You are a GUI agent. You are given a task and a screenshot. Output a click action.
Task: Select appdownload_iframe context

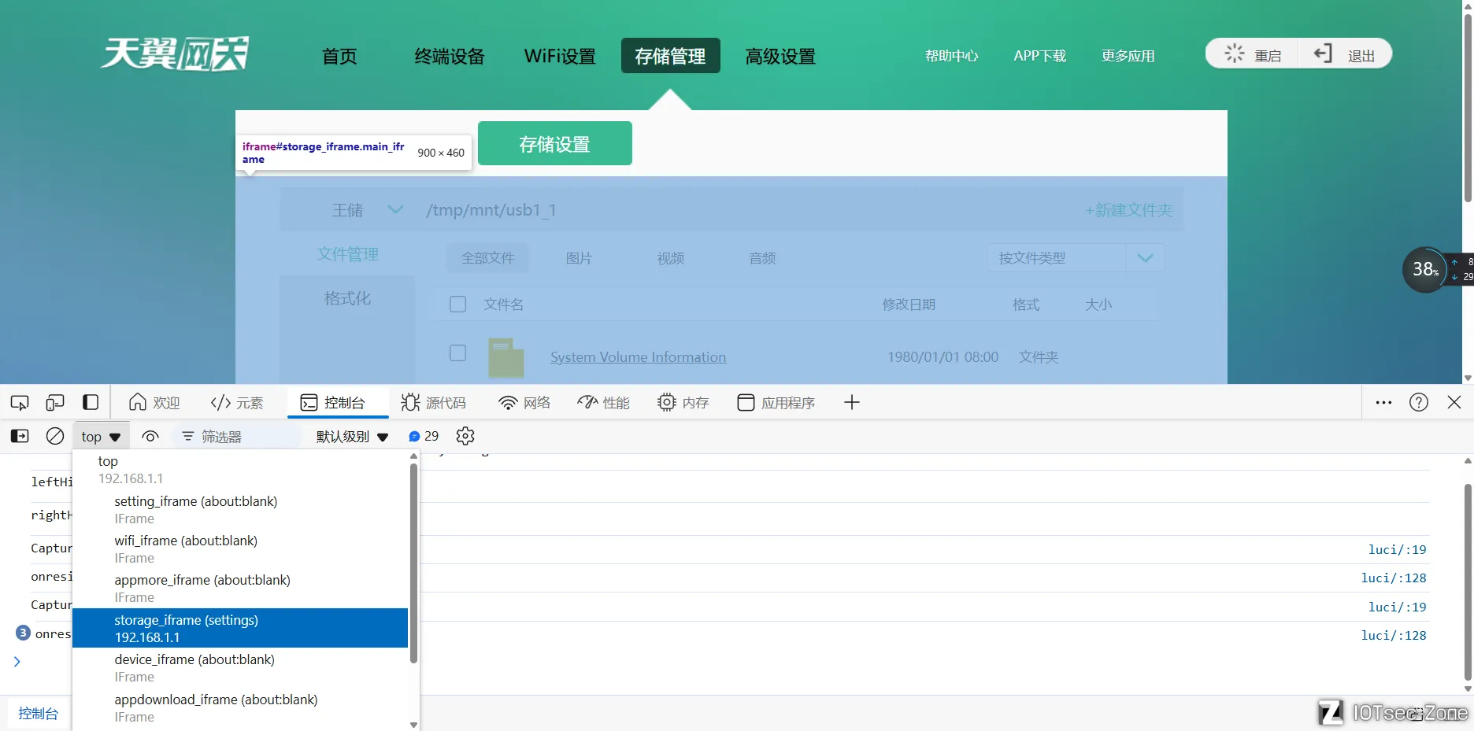pyautogui.click(x=240, y=708)
